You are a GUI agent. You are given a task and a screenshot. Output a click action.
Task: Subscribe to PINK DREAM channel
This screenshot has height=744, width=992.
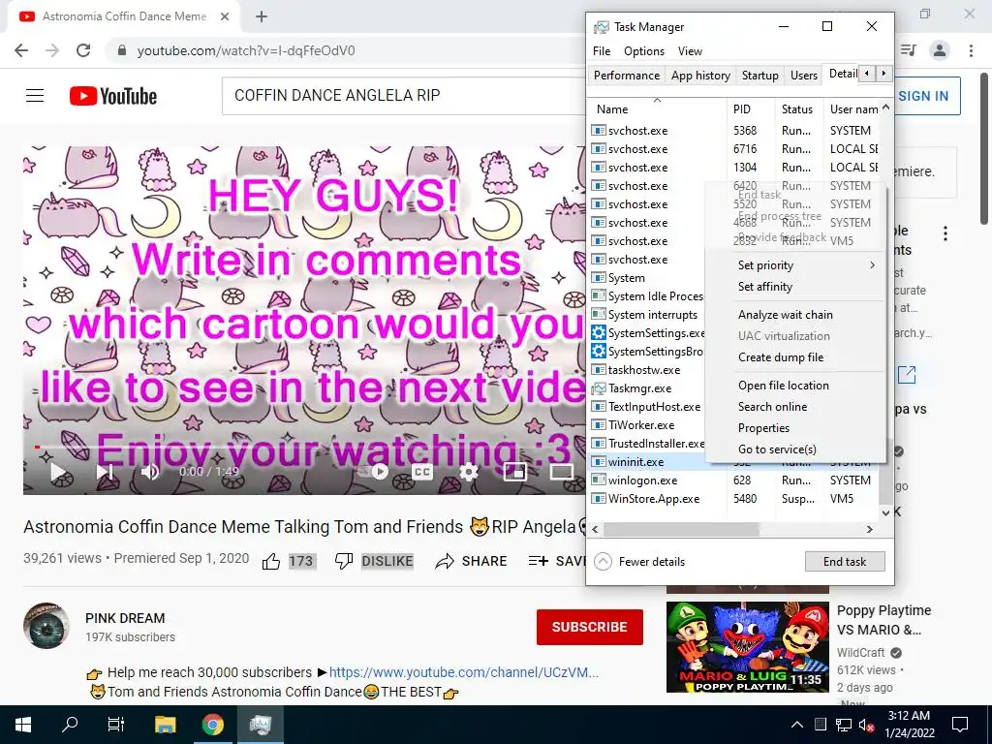[590, 627]
